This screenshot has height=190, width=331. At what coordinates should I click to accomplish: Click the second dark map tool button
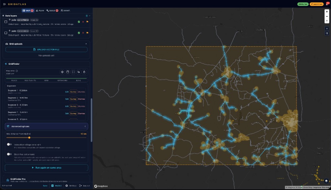click(327, 33)
